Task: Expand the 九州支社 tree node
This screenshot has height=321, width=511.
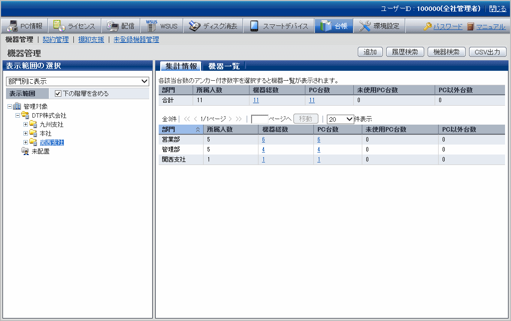Action: (25, 125)
